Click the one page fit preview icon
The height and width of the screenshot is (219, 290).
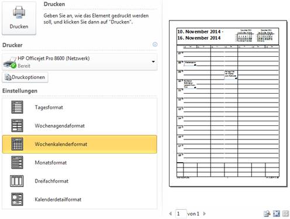click(277, 214)
